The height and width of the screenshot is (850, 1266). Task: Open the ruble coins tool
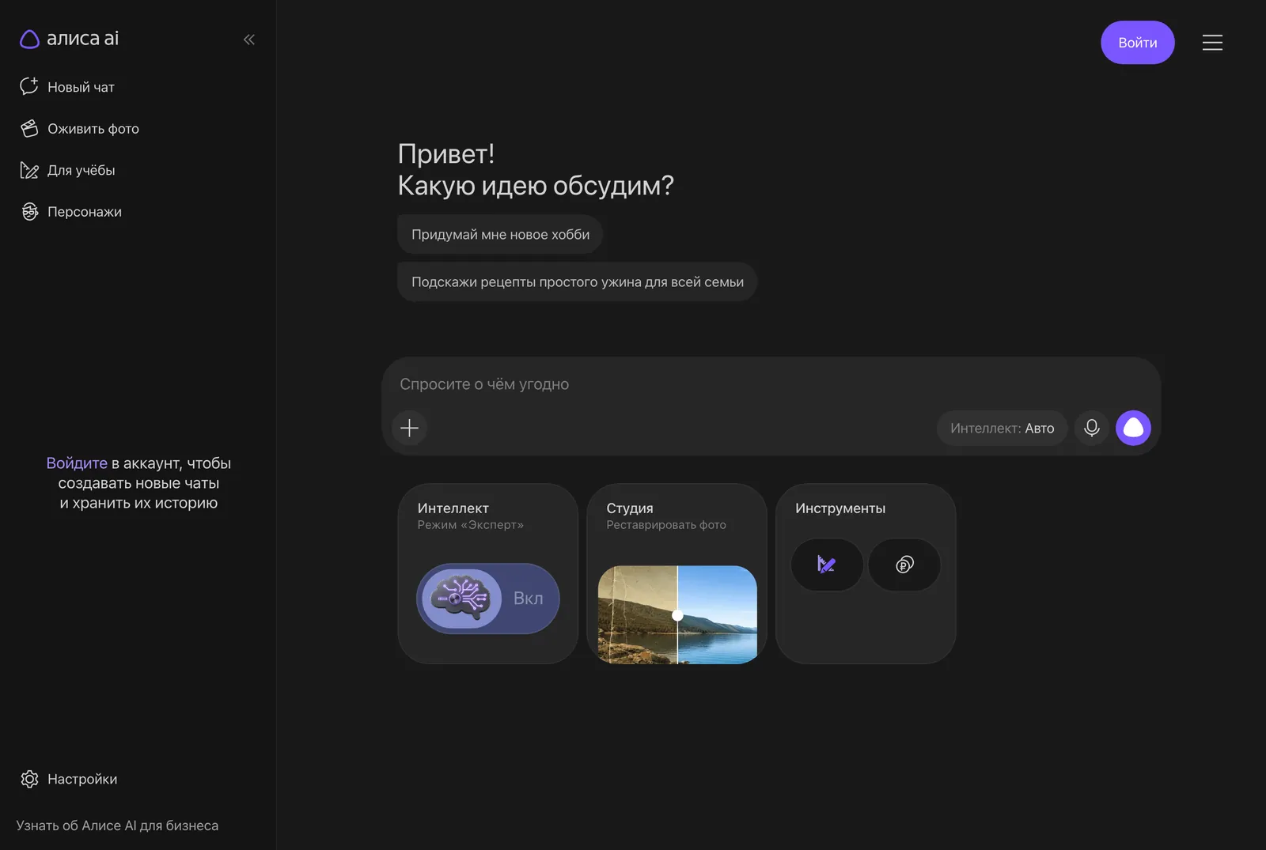[904, 565]
